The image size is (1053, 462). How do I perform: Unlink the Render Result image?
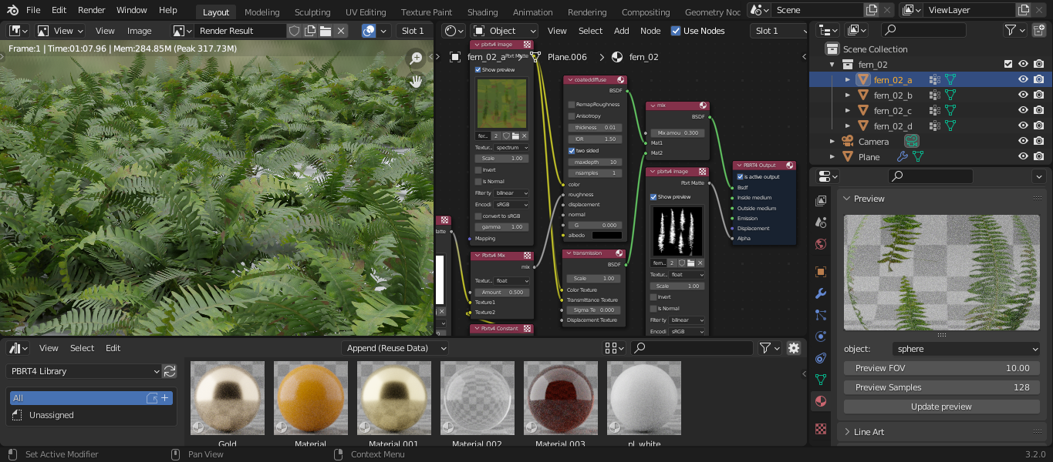coord(341,31)
